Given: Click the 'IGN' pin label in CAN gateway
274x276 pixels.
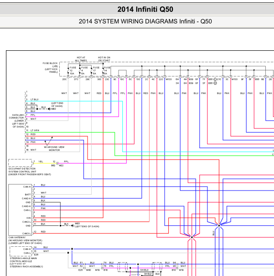Looking at the screenshot, I should 29,218.
